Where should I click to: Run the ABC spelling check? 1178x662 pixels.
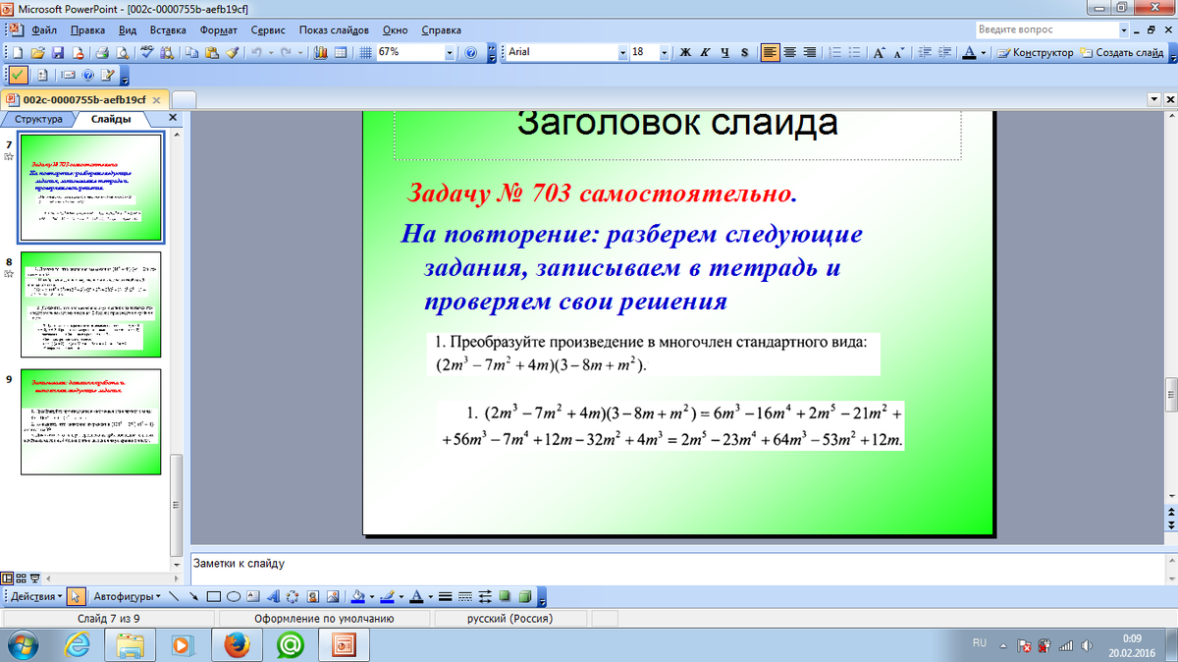(x=146, y=52)
